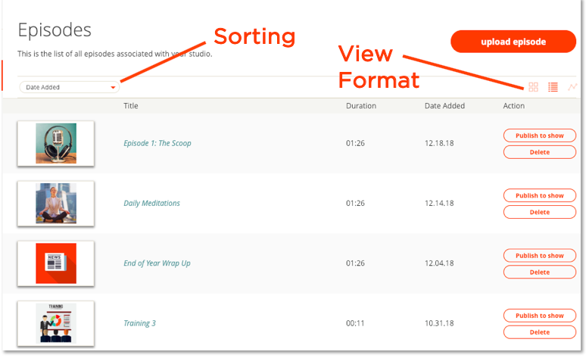
Task: Open the Date Added sorting dropdown
Action: [x=70, y=87]
